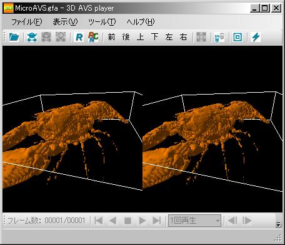Expand the toolbar overflow arrow at bottom right

pyautogui.click(x=278, y=224)
